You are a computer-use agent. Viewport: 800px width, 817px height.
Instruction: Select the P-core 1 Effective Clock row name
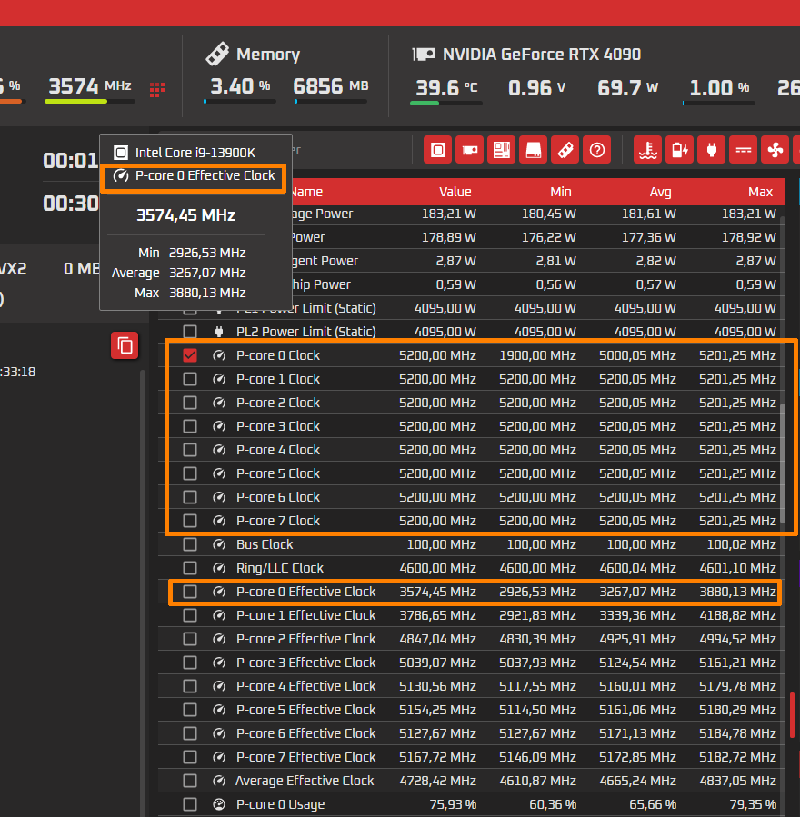click(x=306, y=615)
